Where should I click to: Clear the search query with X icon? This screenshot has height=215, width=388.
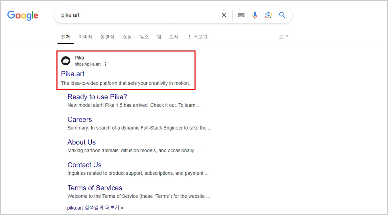click(224, 15)
